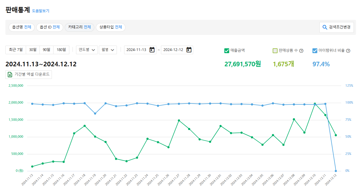Expand the 월별 dropdown

click(108, 50)
